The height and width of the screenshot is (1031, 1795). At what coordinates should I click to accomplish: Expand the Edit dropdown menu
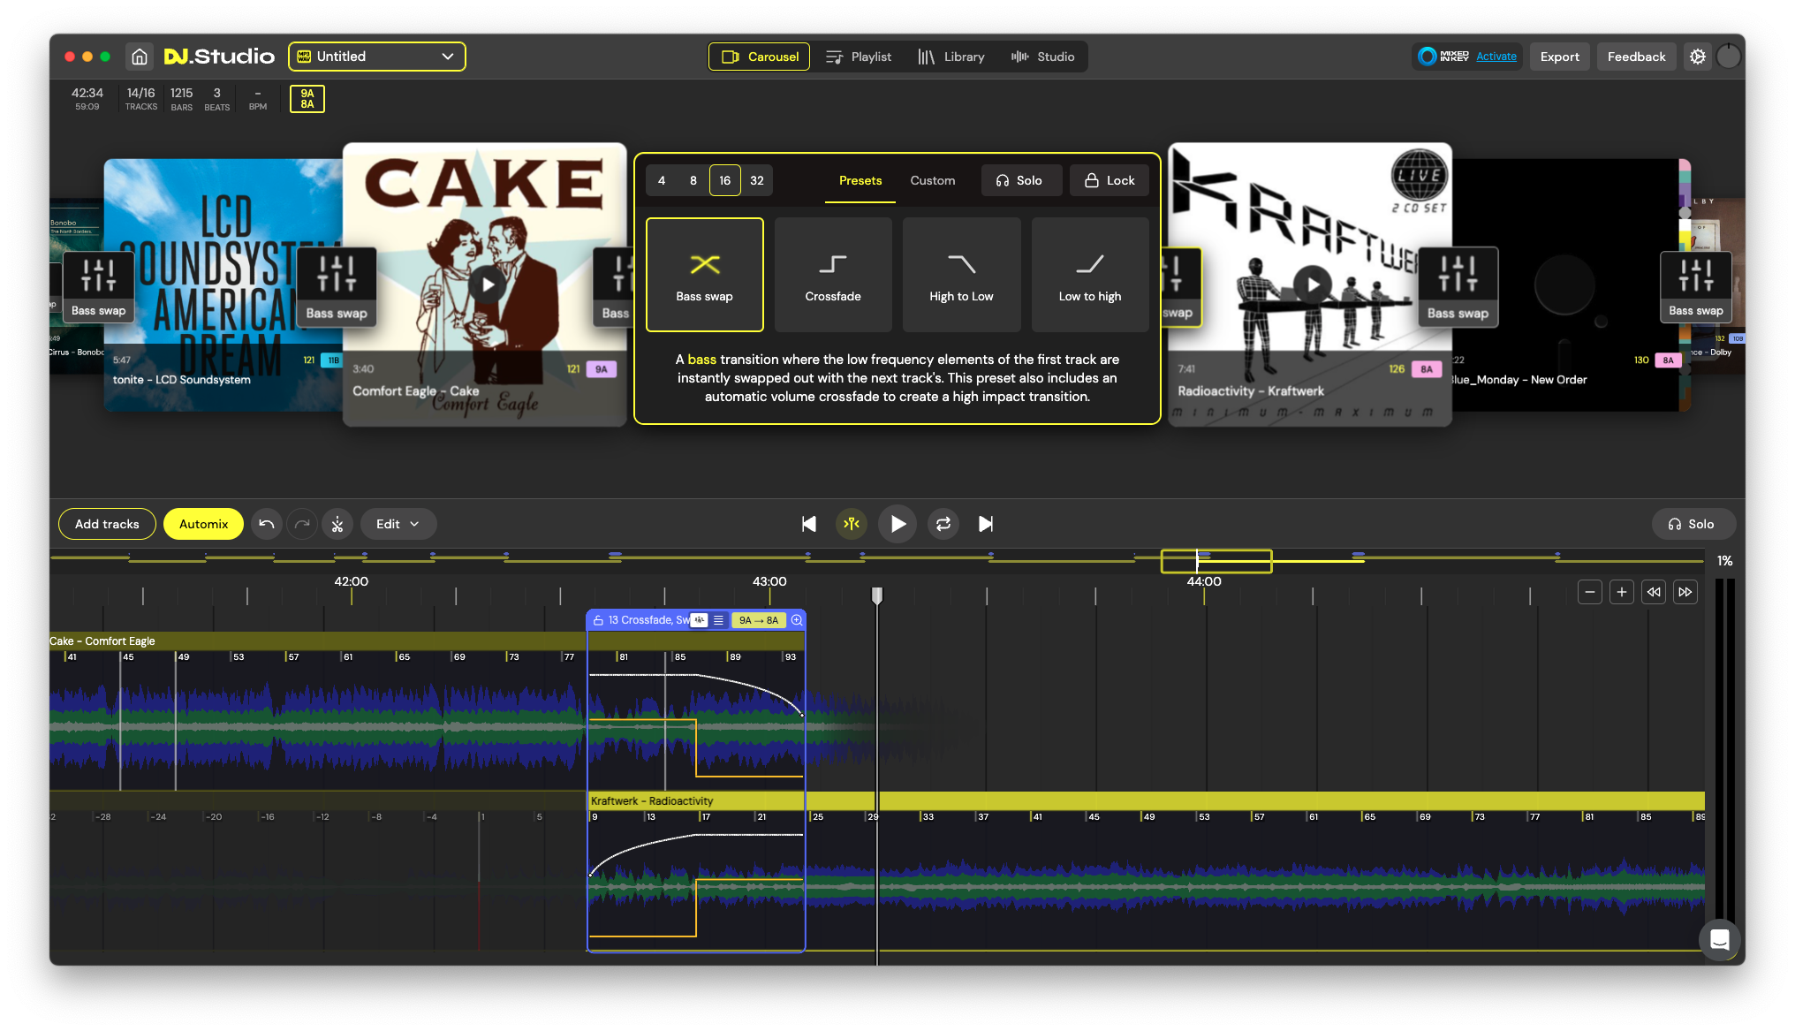click(398, 524)
